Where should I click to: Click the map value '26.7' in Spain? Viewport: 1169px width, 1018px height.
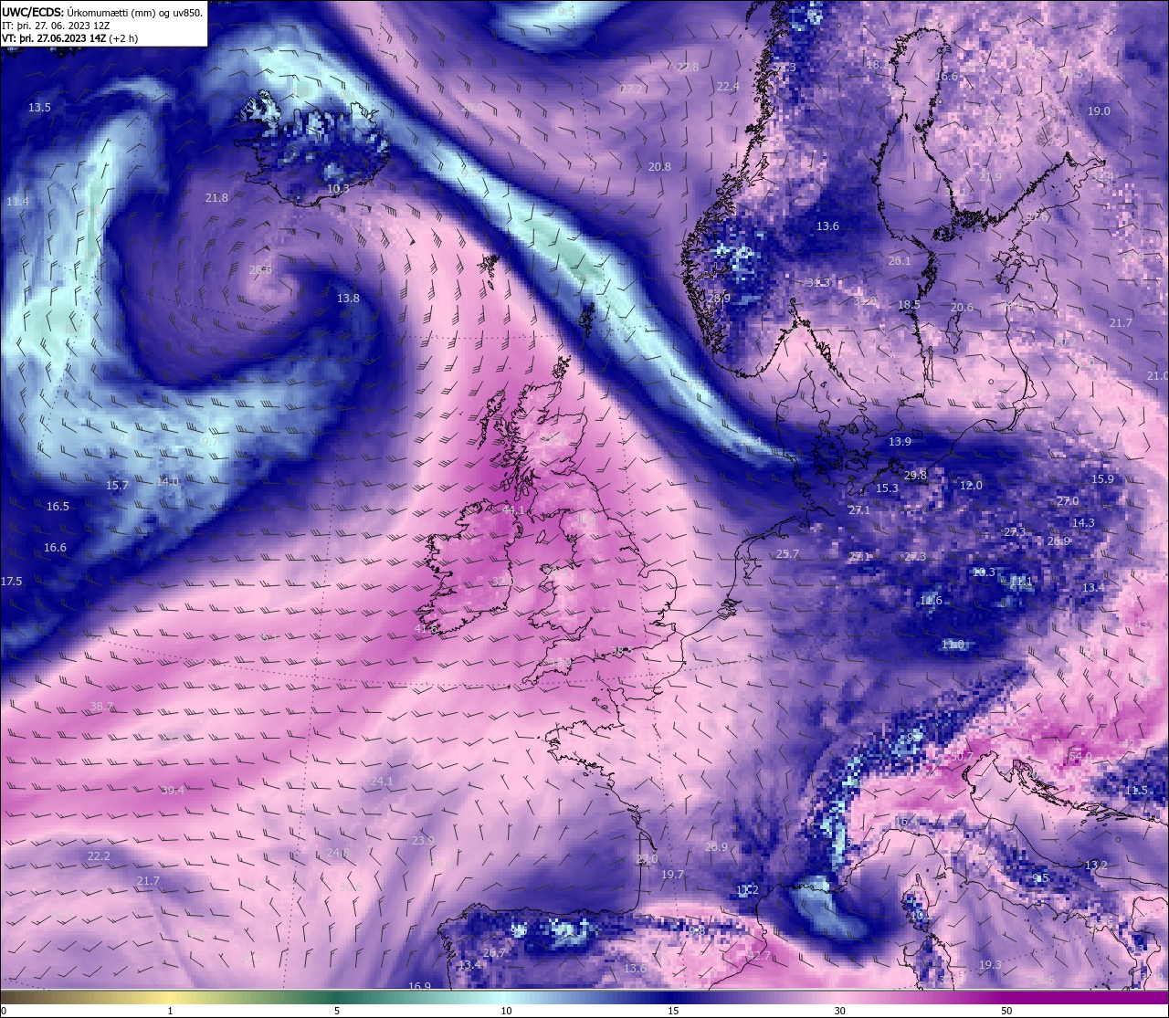[494, 952]
